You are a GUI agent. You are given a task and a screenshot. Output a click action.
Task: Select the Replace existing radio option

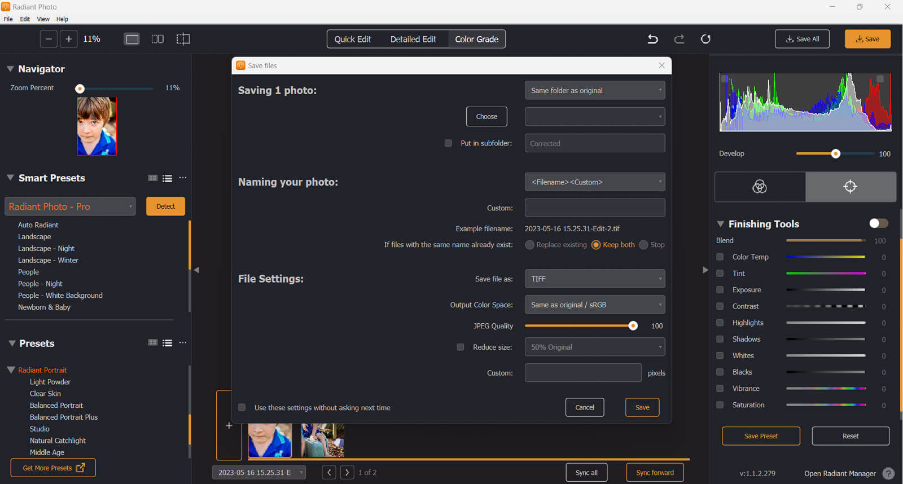click(x=529, y=245)
